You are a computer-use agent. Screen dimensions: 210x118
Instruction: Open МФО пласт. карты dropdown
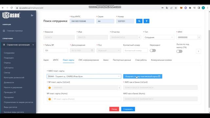(x=84, y=76)
